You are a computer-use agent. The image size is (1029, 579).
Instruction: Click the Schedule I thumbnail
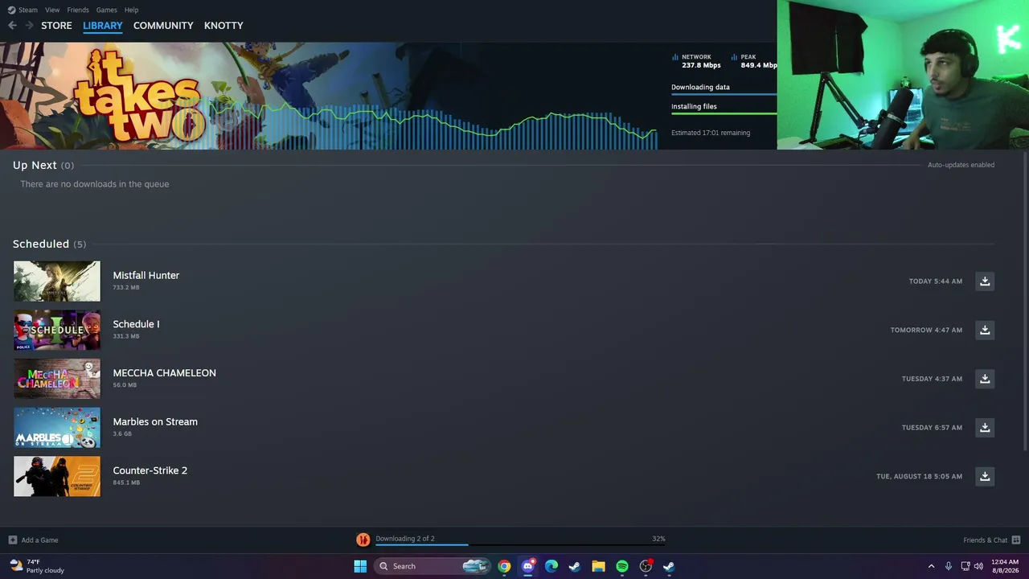57,330
